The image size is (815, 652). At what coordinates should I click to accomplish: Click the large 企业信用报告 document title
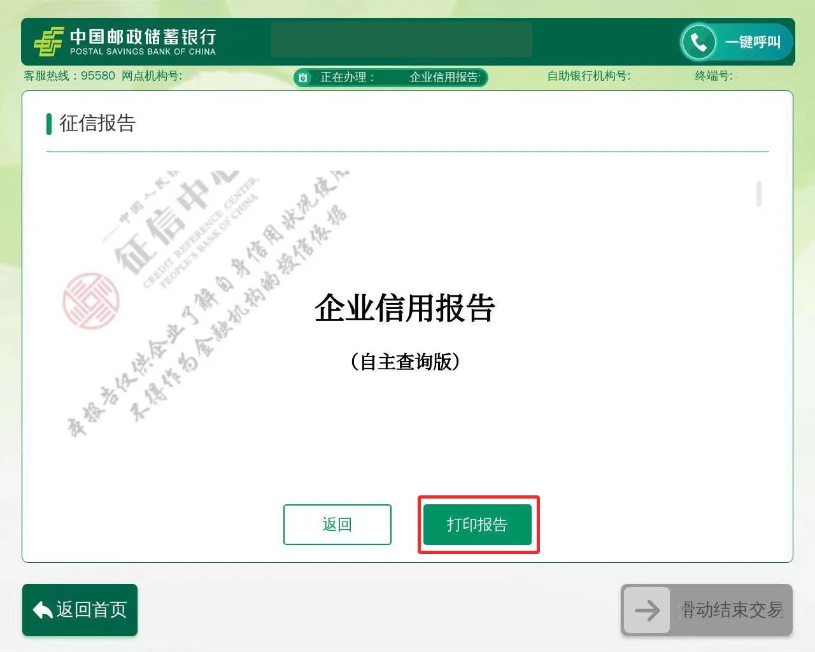(x=405, y=308)
